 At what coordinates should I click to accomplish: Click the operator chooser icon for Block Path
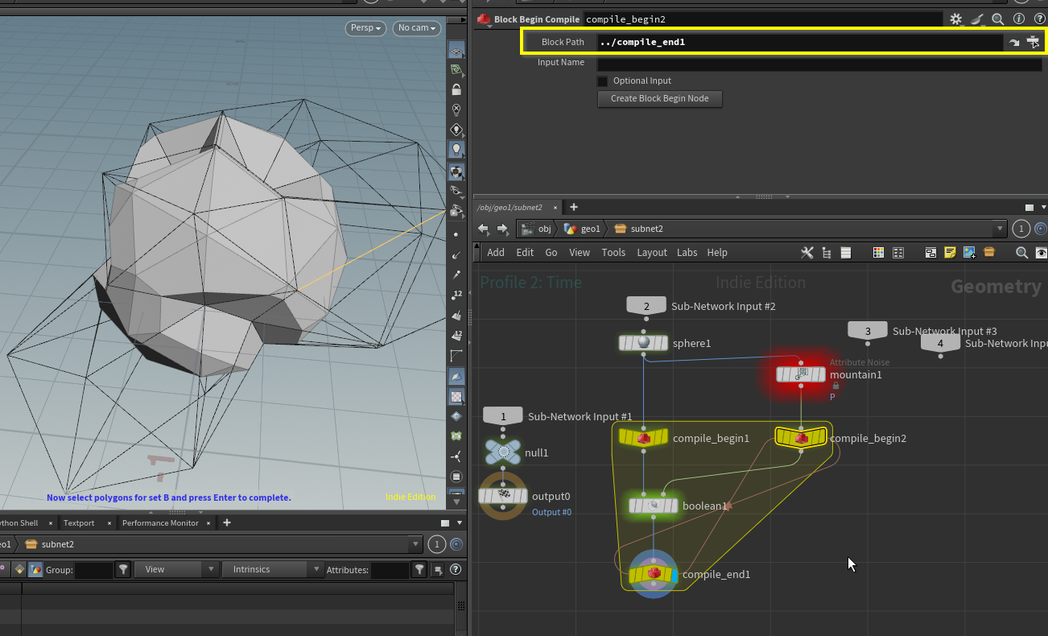[1034, 42]
